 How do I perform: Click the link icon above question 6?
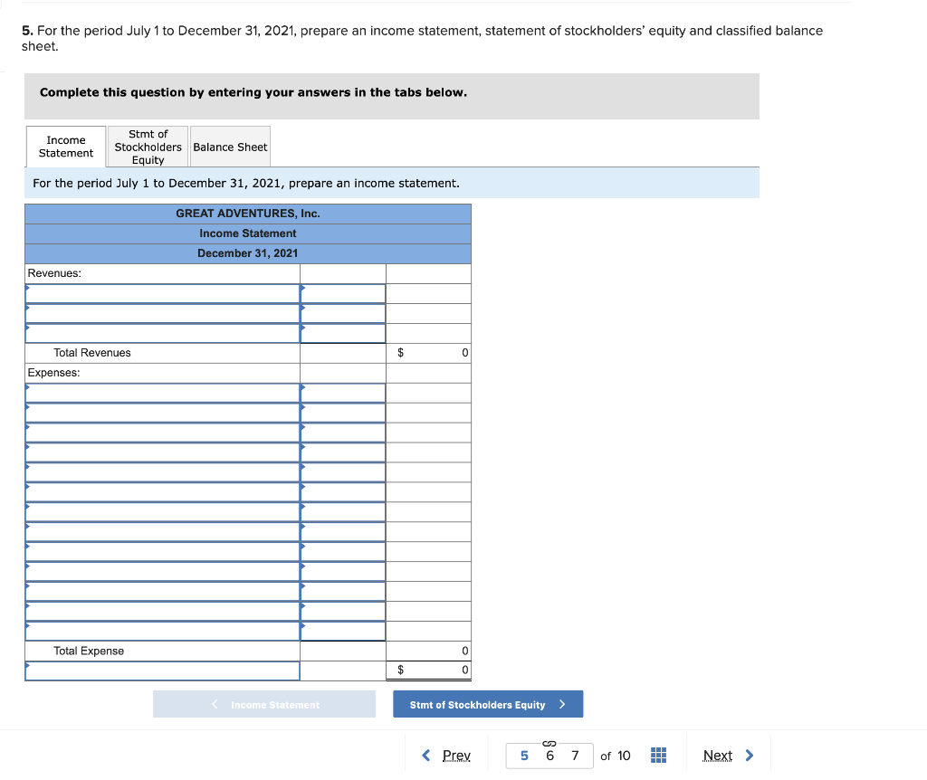pyautogui.click(x=550, y=744)
